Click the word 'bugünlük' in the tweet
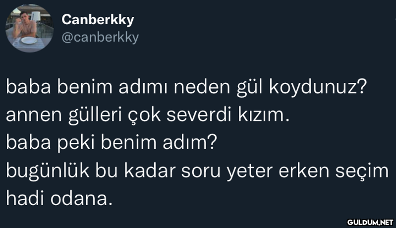 [x=48, y=171]
